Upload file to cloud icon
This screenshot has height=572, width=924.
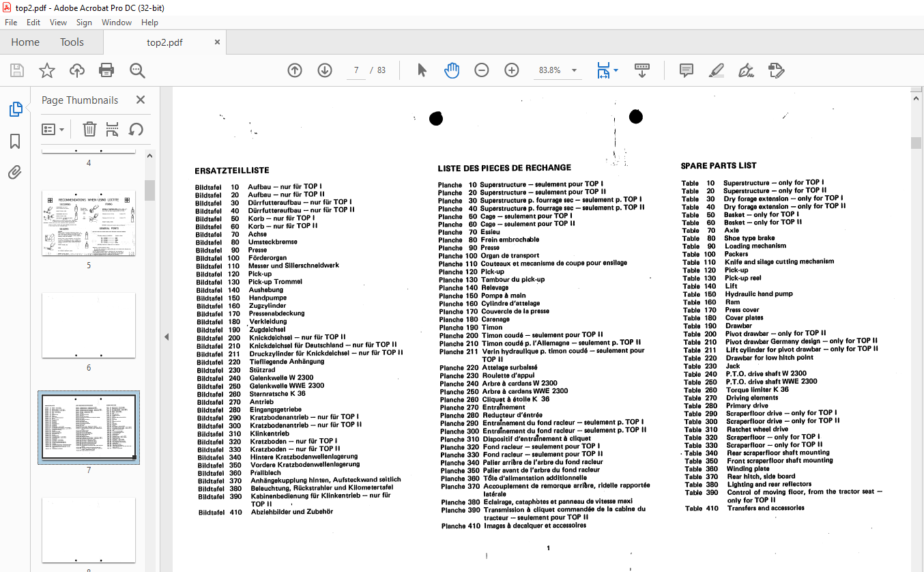[77, 70]
